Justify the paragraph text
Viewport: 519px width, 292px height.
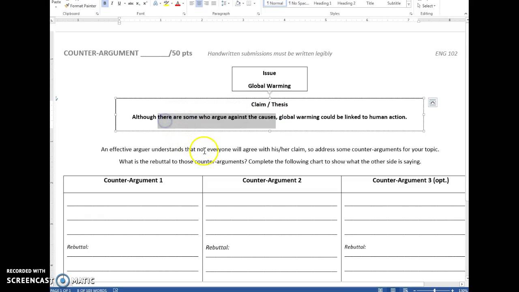[x=214, y=3]
